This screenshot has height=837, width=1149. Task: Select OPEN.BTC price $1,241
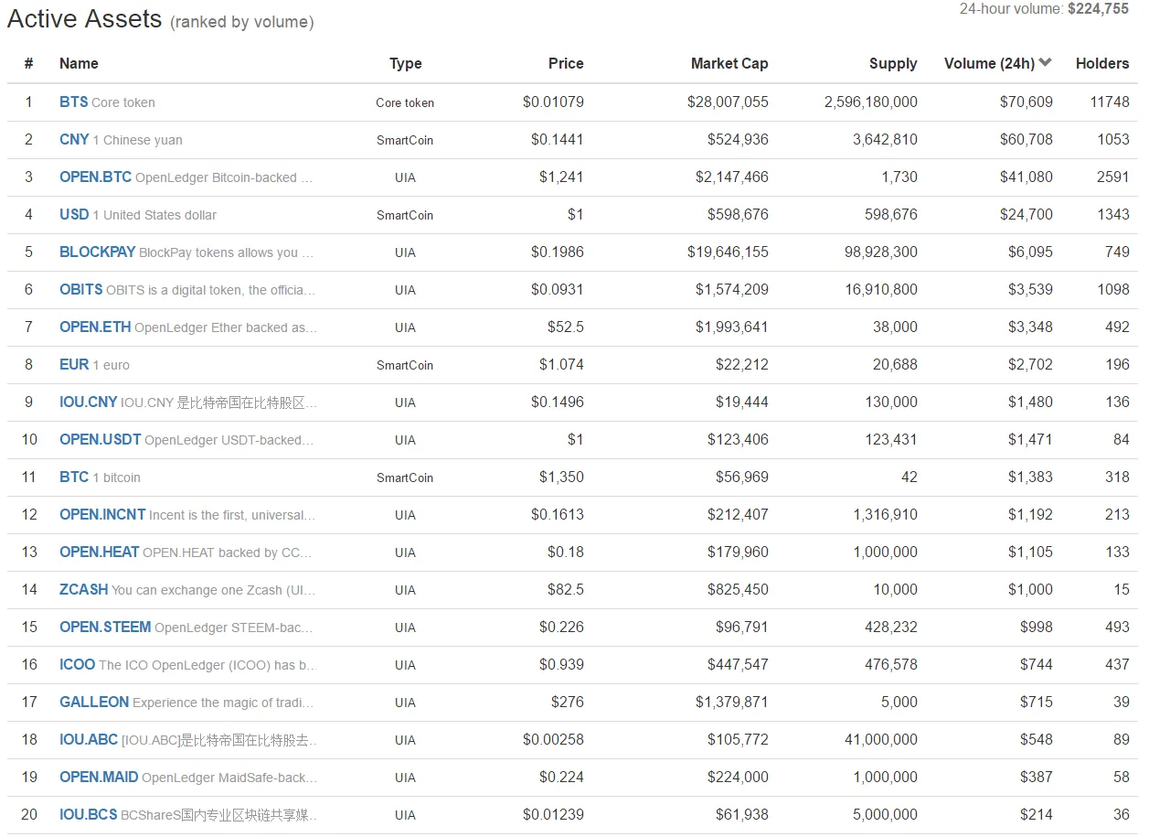[x=561, y=177]
